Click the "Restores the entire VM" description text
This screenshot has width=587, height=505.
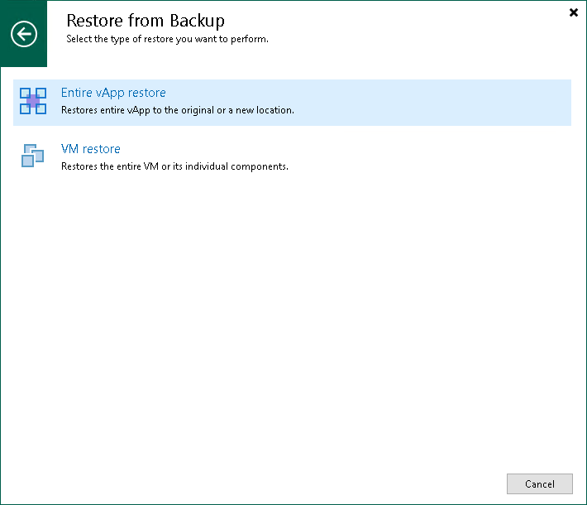click(174, 166)
